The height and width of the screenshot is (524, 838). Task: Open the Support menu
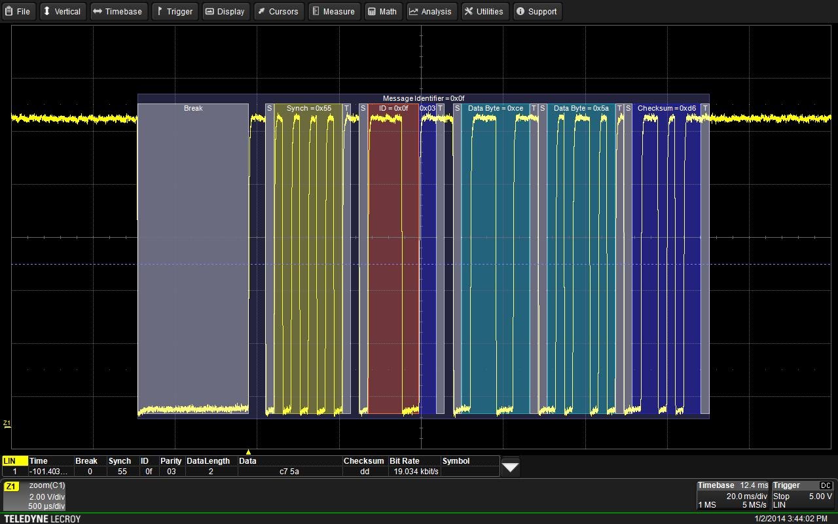tap(537, 11)
